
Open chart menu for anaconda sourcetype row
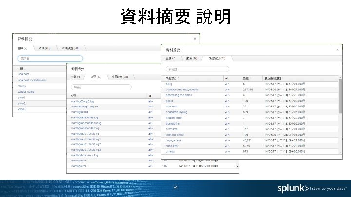click(x=228, y=107)
